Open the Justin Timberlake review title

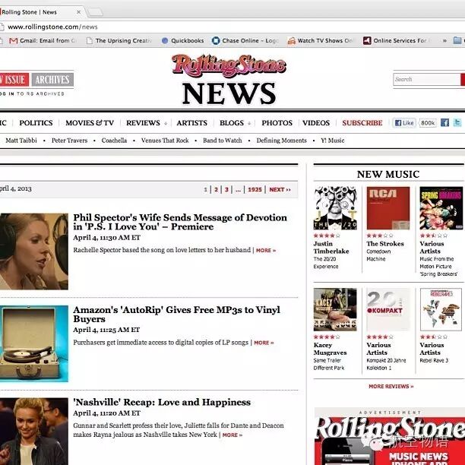pos(331,248)
